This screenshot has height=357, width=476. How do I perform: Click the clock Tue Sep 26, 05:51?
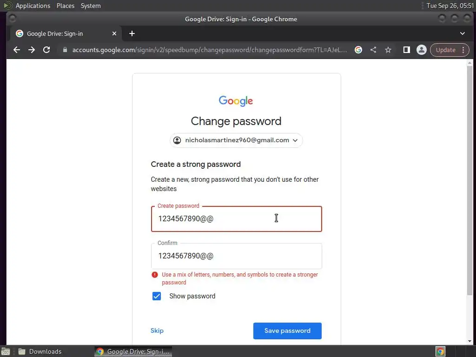click(450, 6)
